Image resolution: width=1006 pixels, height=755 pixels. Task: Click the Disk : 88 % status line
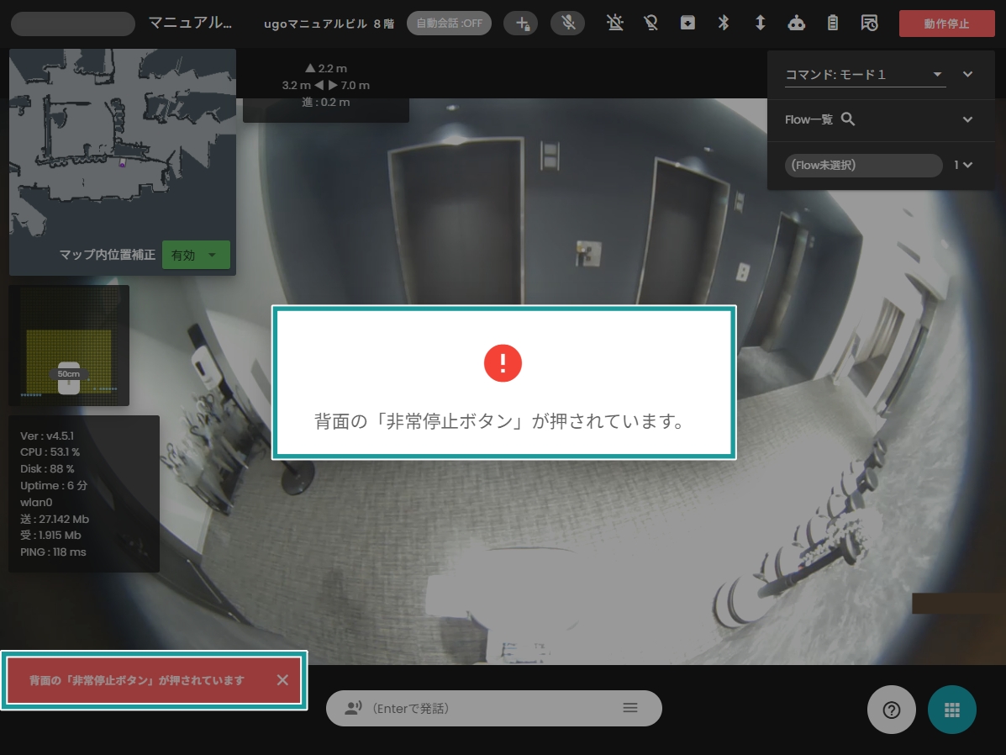coord(47,468)
